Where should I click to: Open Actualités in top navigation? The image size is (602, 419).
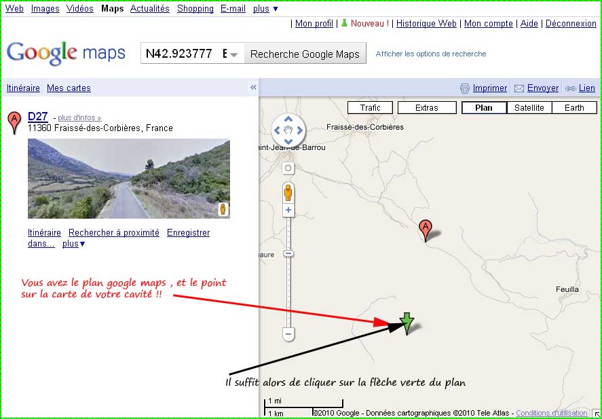tap(150, 8)
